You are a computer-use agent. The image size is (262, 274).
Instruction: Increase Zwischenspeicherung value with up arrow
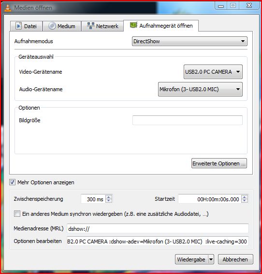pos(109,197)
